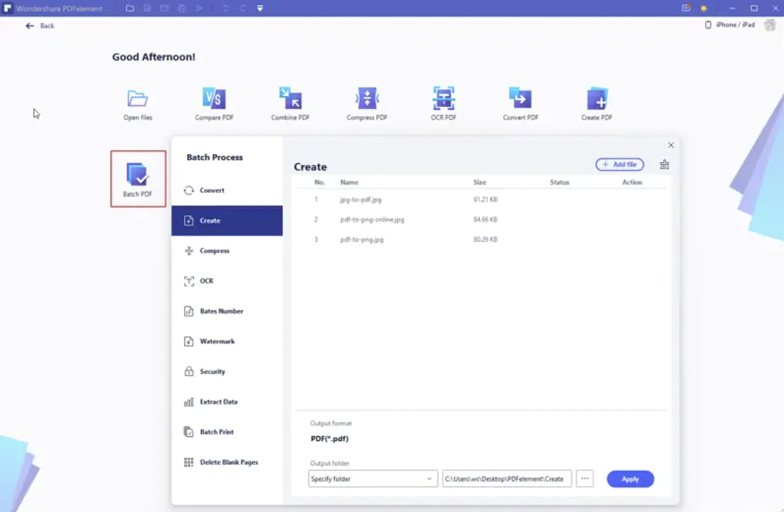
Task: Select Create in Batch Process sidebar
Action: point(227,221)
